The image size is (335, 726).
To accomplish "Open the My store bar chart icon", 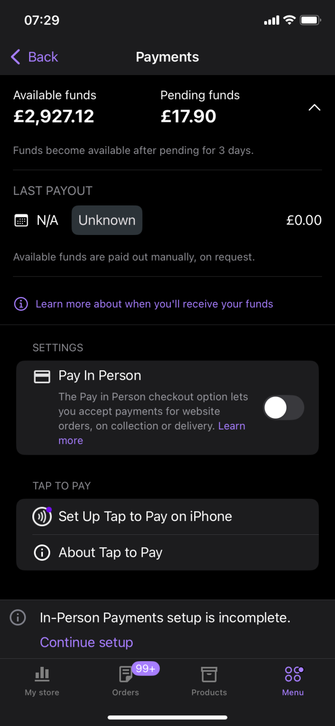I will point(42,675).
